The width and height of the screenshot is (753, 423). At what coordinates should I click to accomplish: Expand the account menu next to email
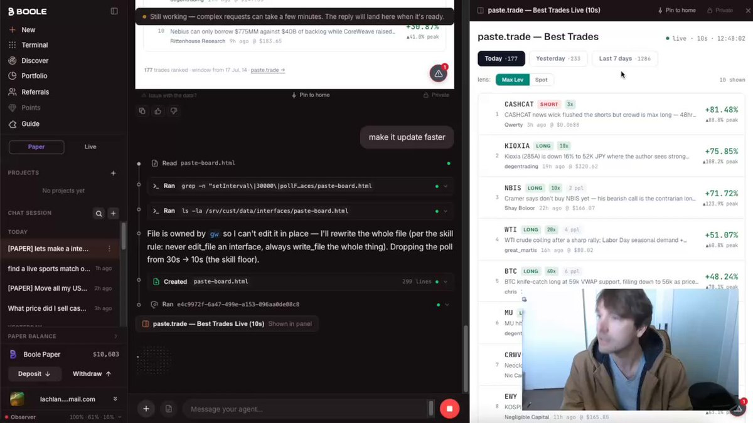click(115, 399)
